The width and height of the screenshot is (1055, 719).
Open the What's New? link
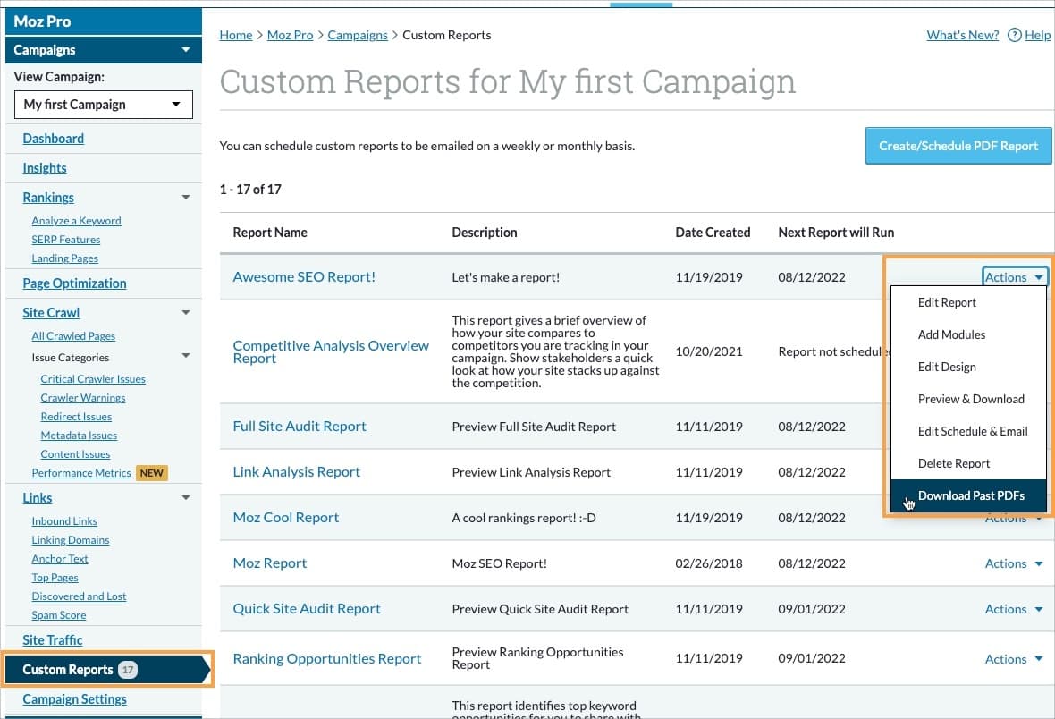pos(962,35)
